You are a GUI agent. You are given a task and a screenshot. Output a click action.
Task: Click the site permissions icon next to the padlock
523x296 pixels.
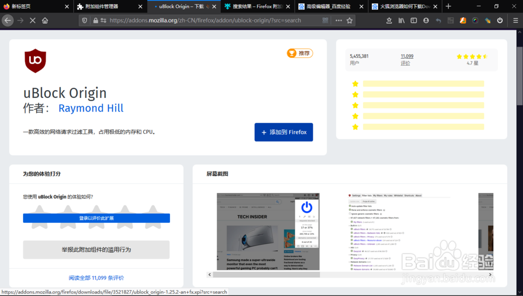pos(104,20)
